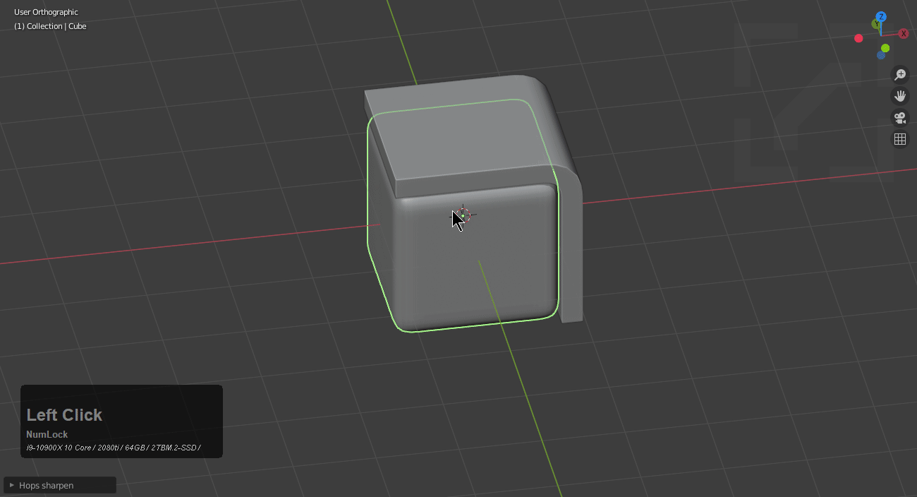Image resolution: width=917 pixels, height=497 pixels.
Task: Toggle perspective/orthographic with the grid icon
Action: [900, 139]
